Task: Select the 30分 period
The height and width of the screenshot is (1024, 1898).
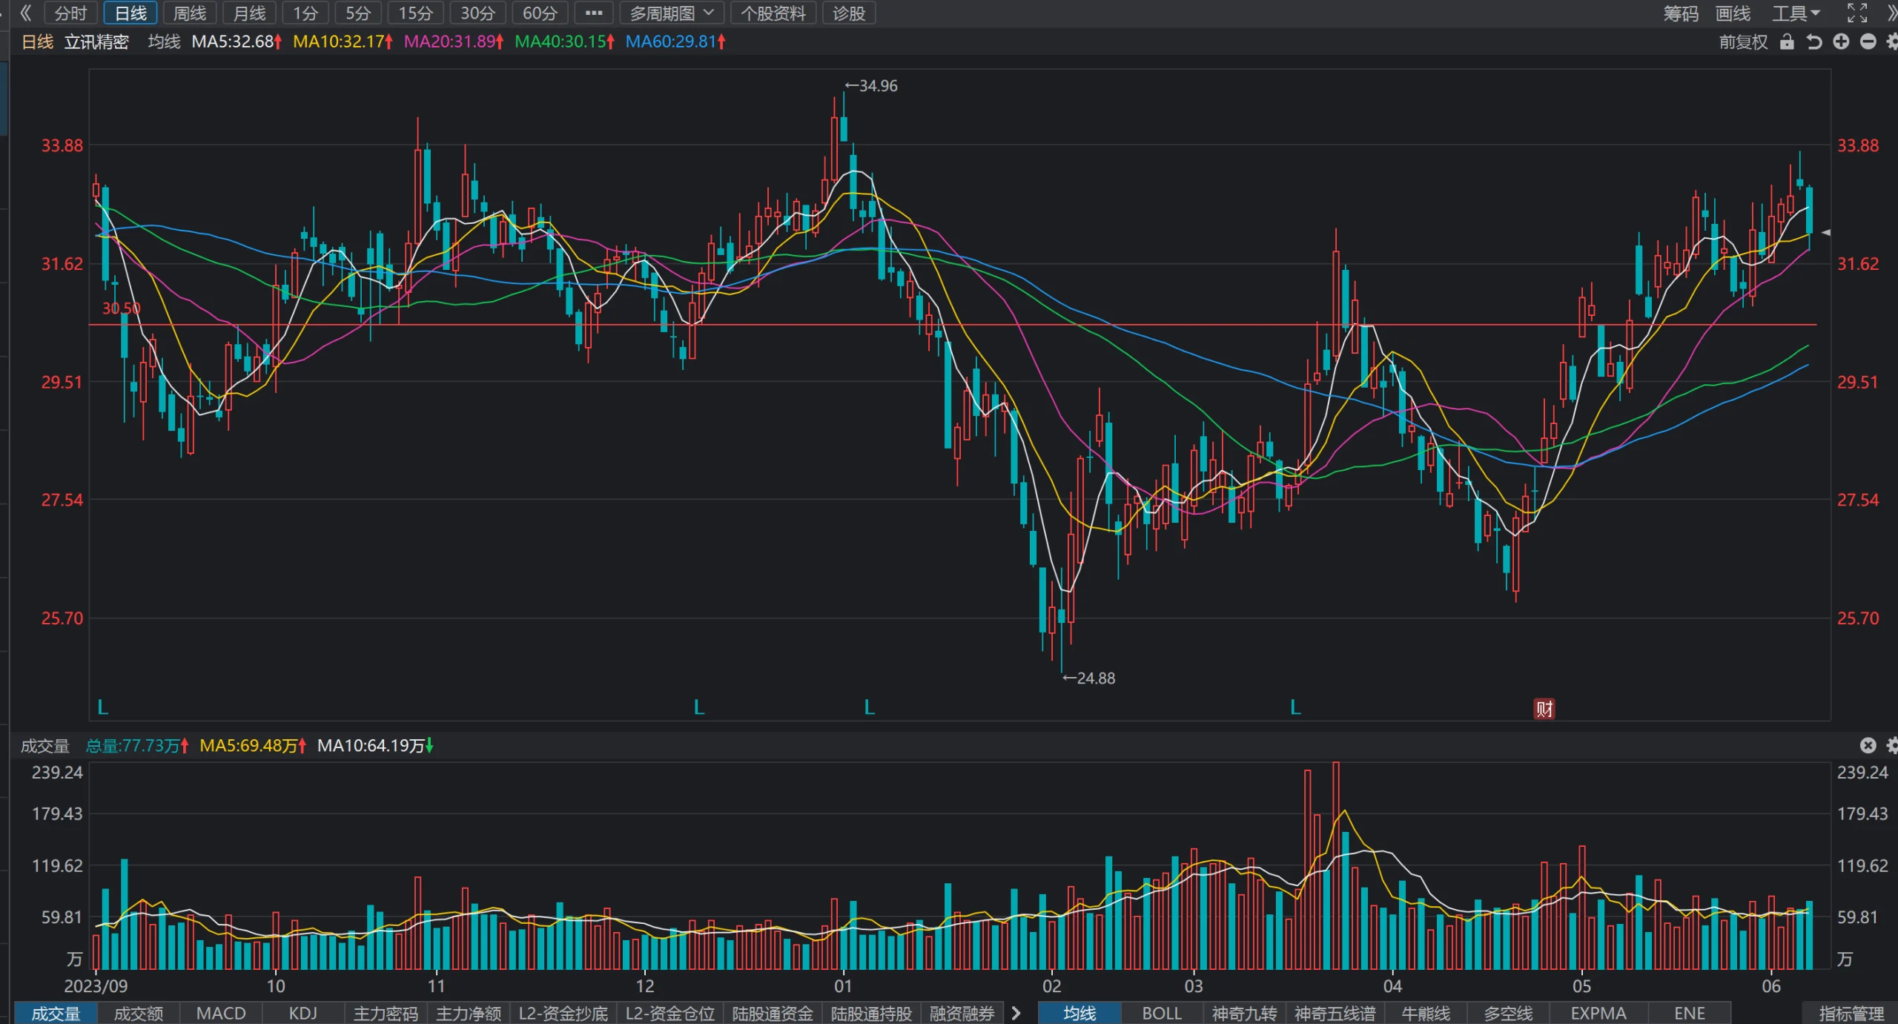Action: [x=477, y=13]
